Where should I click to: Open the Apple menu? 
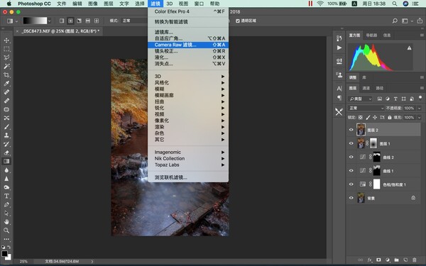point(9,4)
